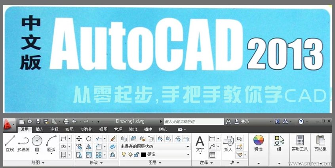Select the Trim tool in modify panel
The image size is (335, 168).
pyautogui.click(x=99, y=139)
